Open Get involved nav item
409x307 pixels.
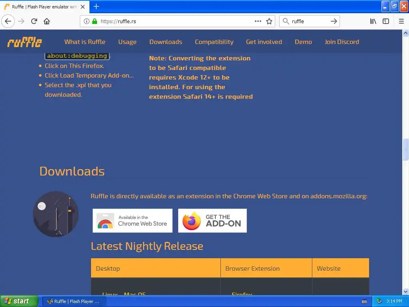[264, 42]
